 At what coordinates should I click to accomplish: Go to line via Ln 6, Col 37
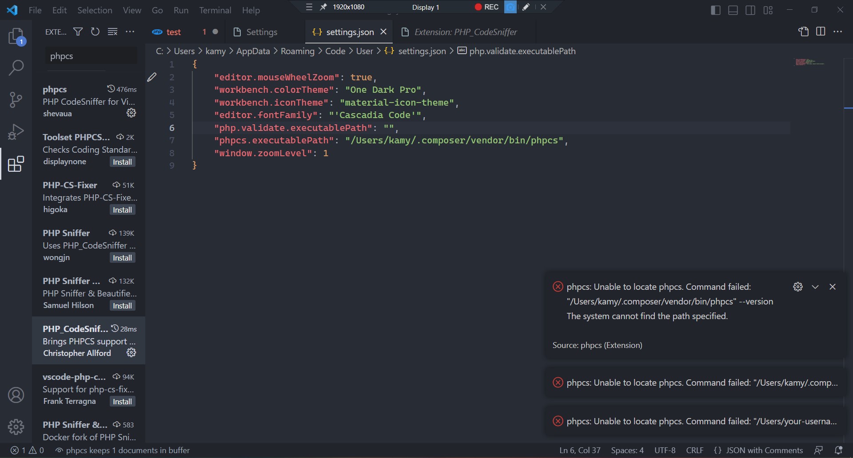pyautogui.click(x=580, y=450)
